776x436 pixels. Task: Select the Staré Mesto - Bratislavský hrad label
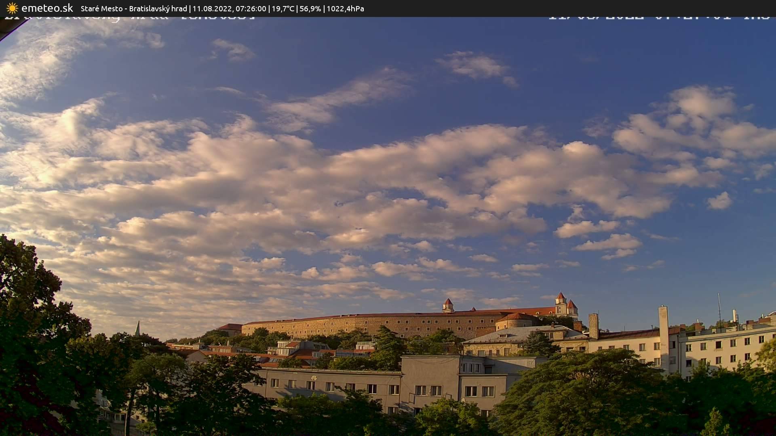pos(134,8)
